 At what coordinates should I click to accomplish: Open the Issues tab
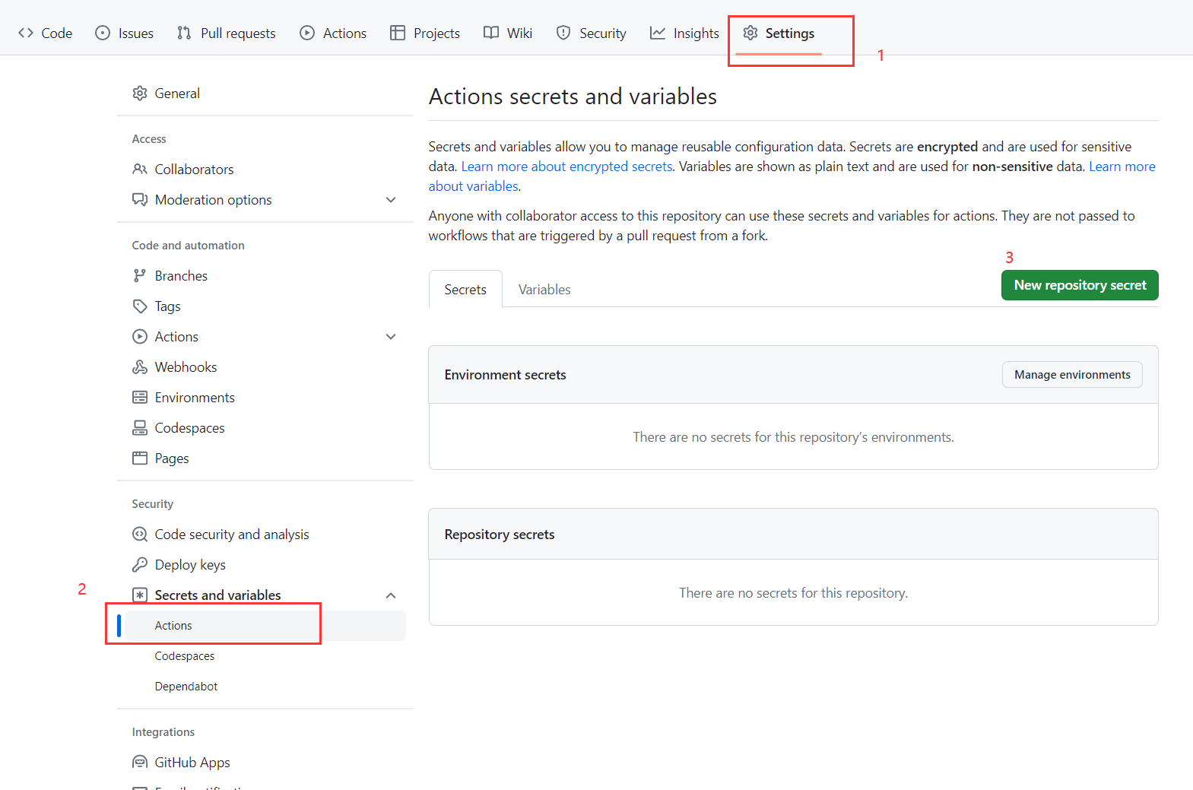124,33
